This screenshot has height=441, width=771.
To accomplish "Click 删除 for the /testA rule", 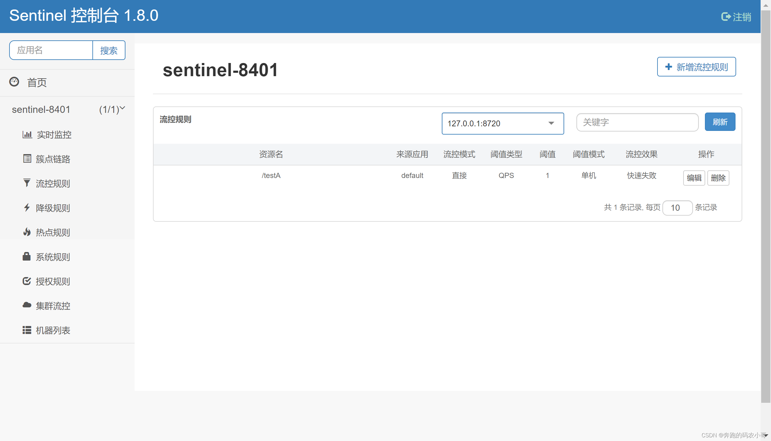I will (x=718, y=178).
